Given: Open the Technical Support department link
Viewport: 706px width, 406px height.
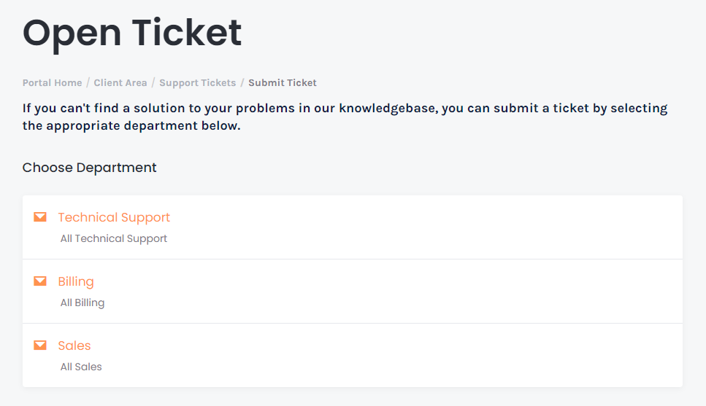Looking at the screenshot, I should click(x=114, y=218).
